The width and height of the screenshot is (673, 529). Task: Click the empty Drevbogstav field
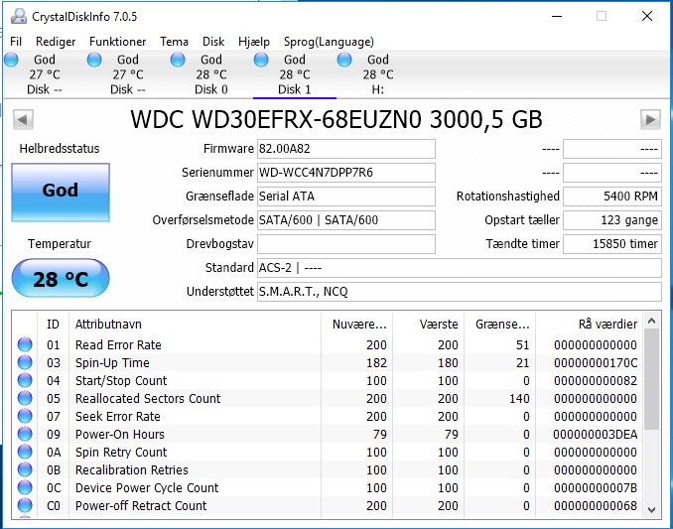click(346, 244)
